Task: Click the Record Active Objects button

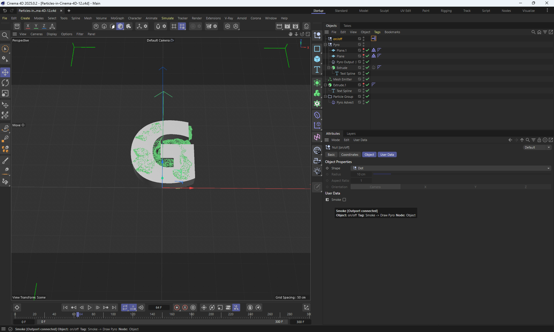Action: (177, 307)
